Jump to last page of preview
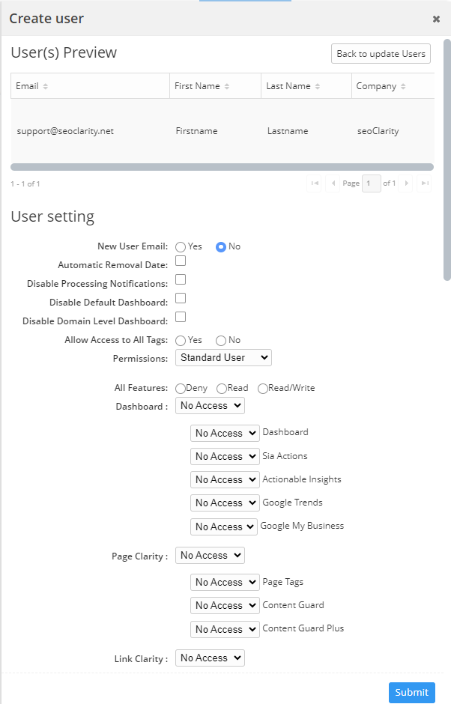 (424, 183)
